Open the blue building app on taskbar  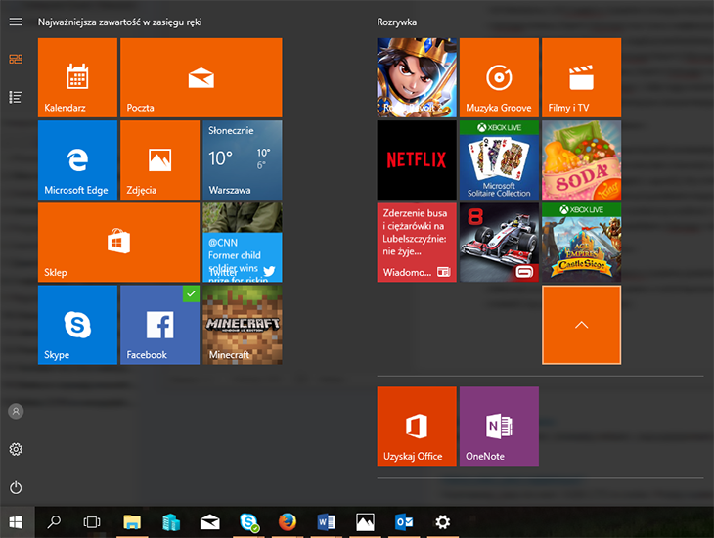coord(171,522)
